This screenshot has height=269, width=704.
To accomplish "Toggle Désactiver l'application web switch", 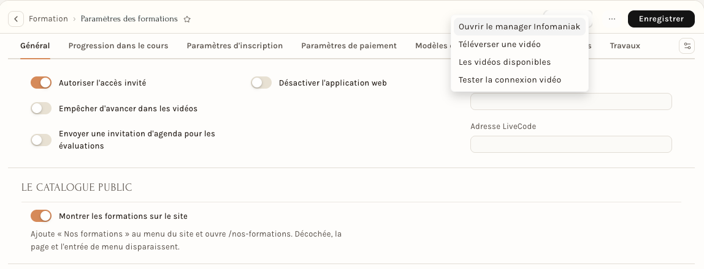I will pos(261,83).
